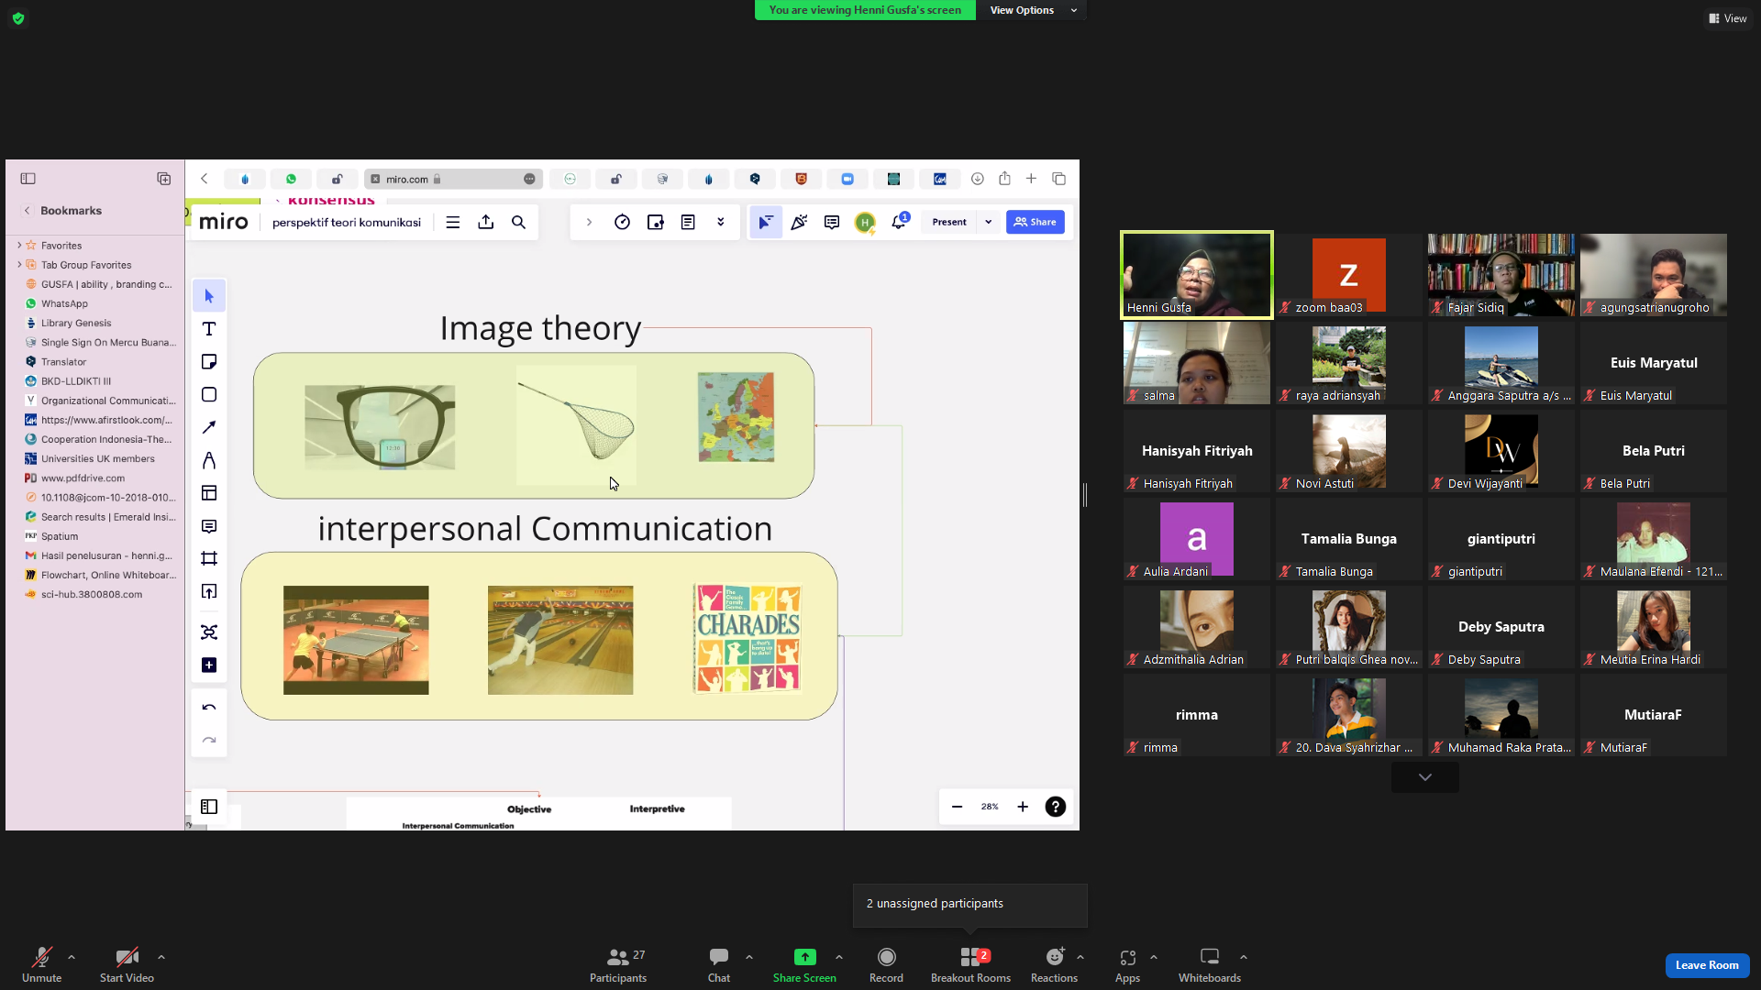
Task: Select the Miro text tool
Action: coord(209,329)
